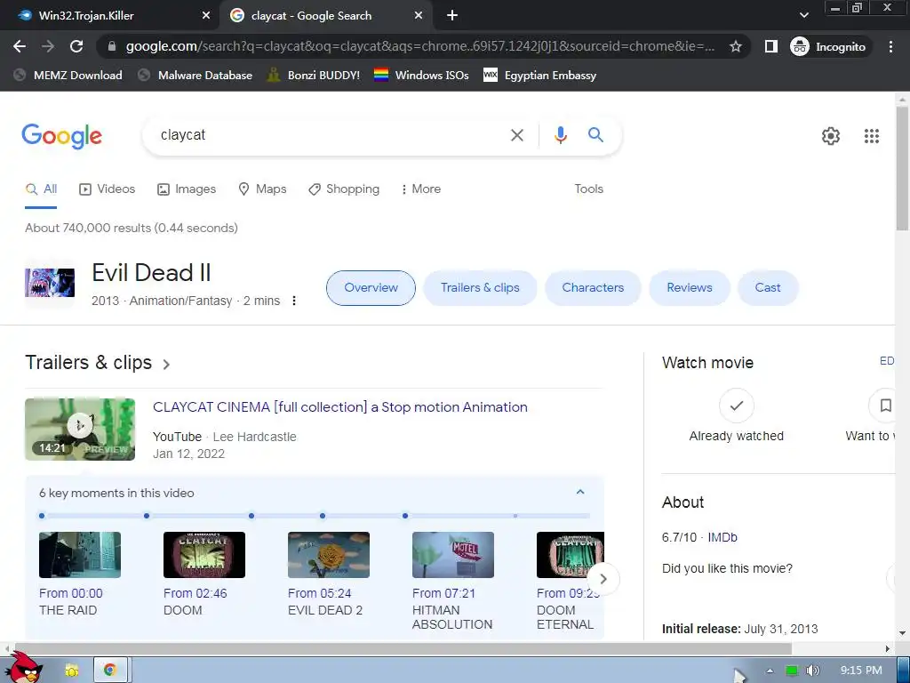Expand the More search categories menu
Screen dimensions: 910x683
[420, 189]
